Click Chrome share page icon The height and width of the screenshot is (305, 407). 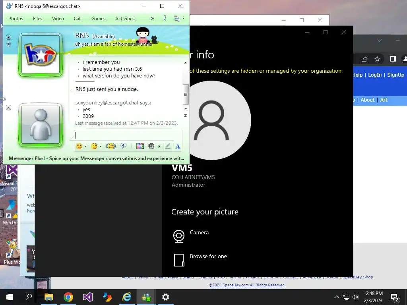pos(364,59)
